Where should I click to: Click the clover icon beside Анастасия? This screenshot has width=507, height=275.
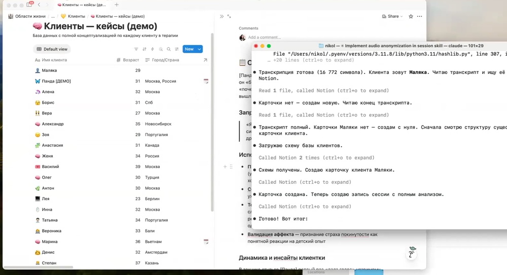click(38, 145)
